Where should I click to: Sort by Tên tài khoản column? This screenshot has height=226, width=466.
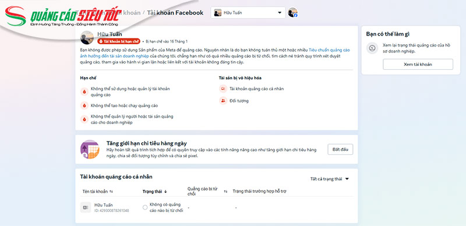(97, 192)
